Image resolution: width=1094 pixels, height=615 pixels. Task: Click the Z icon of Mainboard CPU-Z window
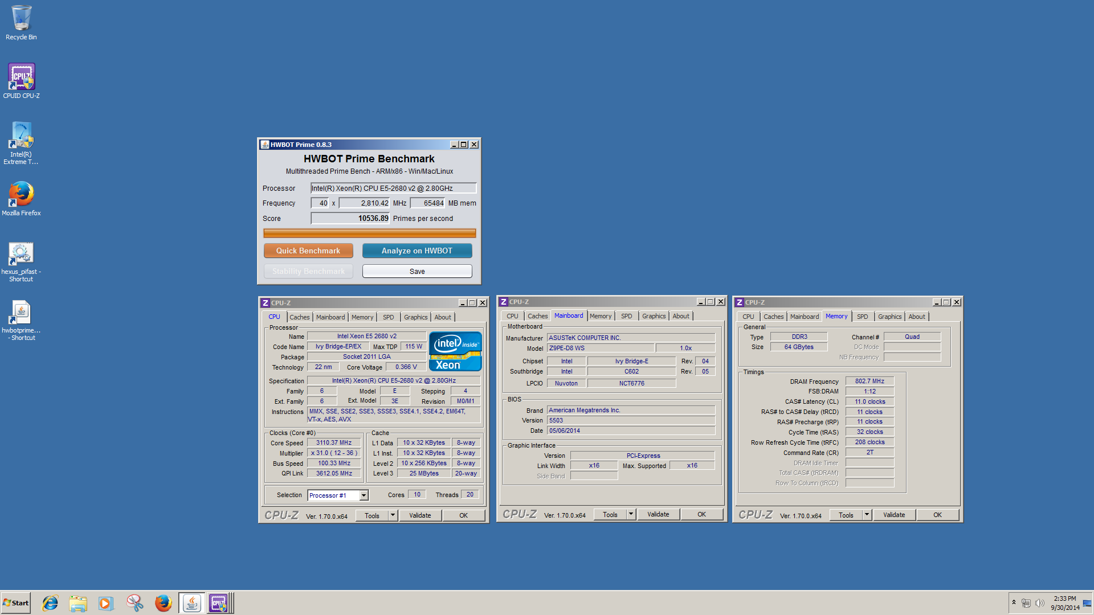click(x=504, y=302)
